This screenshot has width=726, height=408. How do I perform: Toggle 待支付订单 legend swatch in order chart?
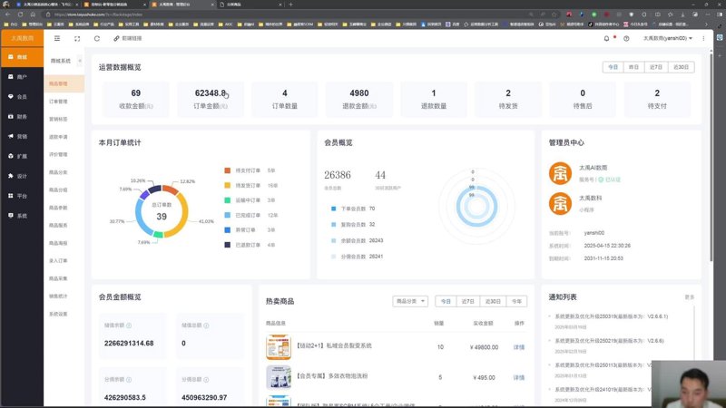click(228, 170)
